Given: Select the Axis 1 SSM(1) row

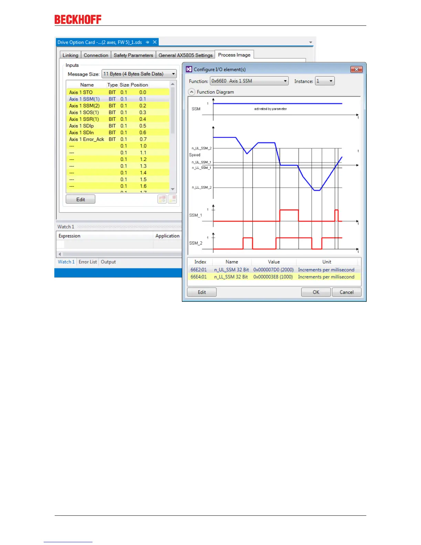Looking at the screenshot, I should click(118, 99).
